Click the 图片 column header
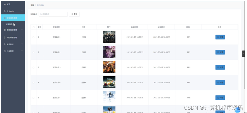This screenshot has height=113, width=247. (x=109, y=27)
